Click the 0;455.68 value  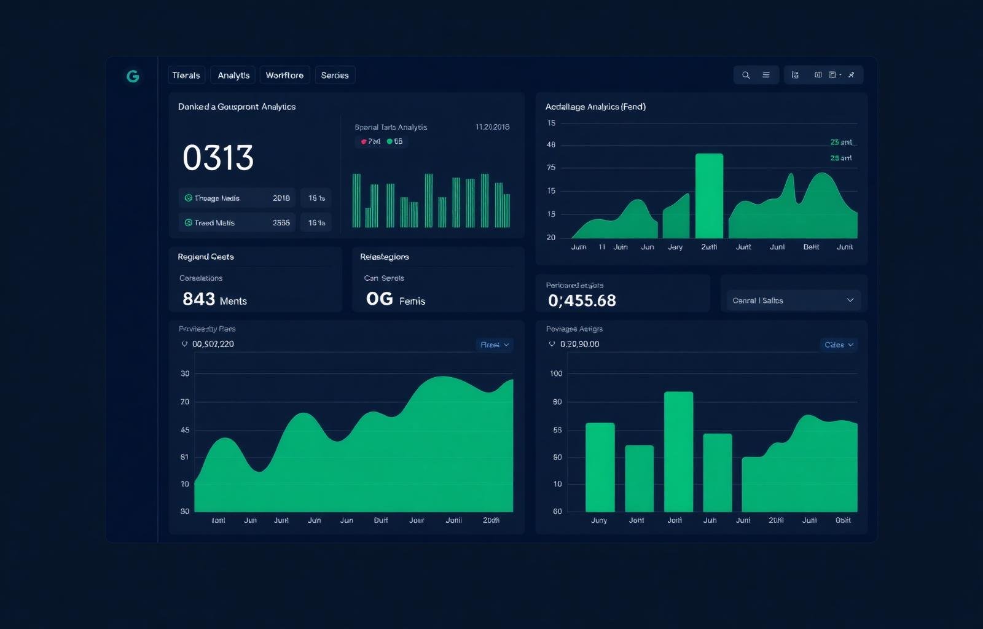[582, 300]
